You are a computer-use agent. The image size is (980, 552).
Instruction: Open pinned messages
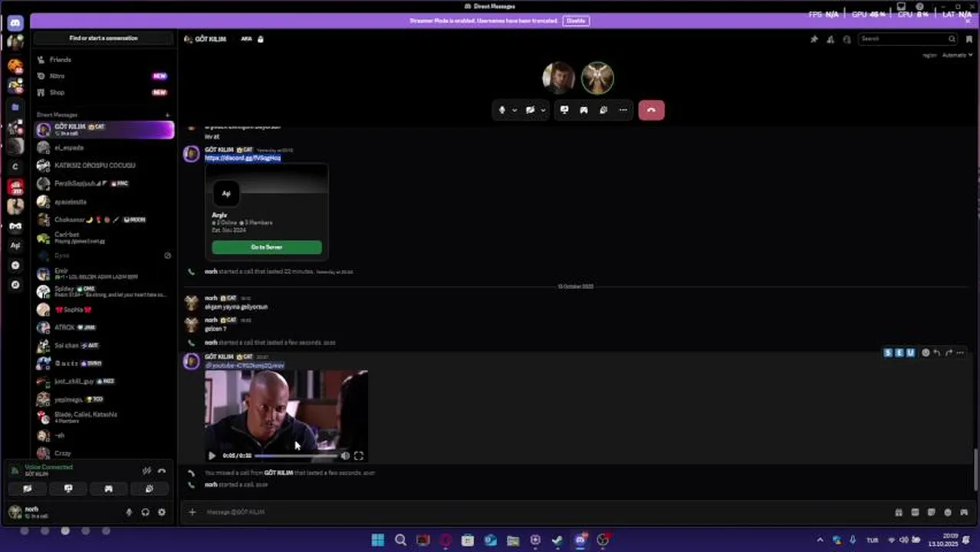pyautogui.click(x=814, y=39)
